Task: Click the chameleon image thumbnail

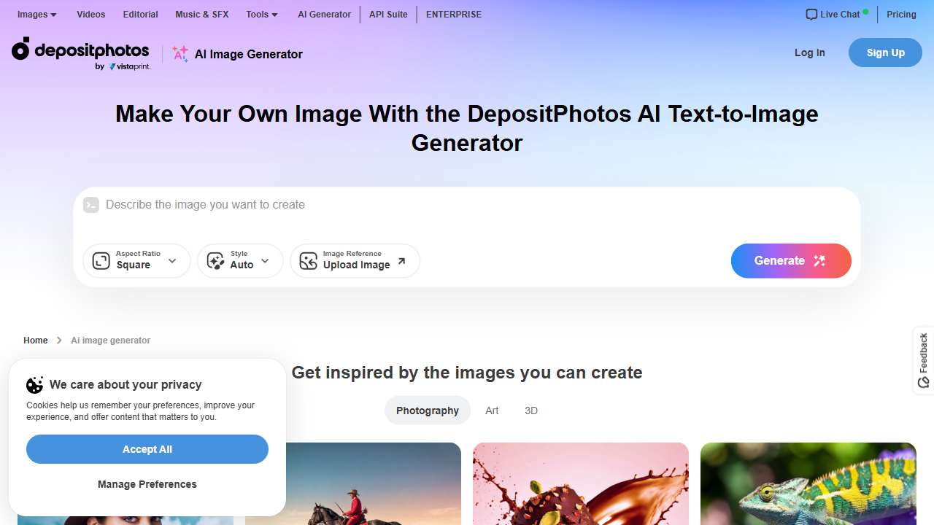Action: (808, 484)
